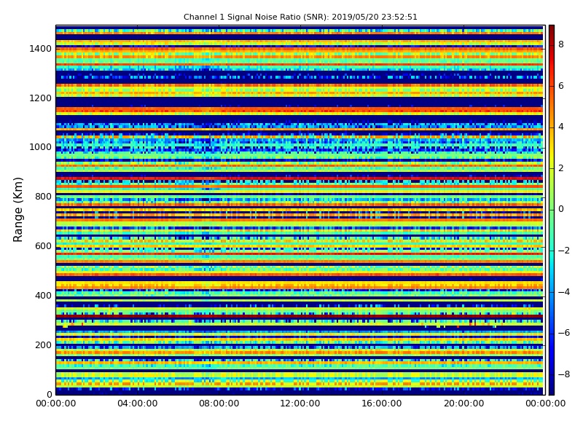583x437 pixels.
Task: Click the 200 range tick label
Action: tap(43, 345)
